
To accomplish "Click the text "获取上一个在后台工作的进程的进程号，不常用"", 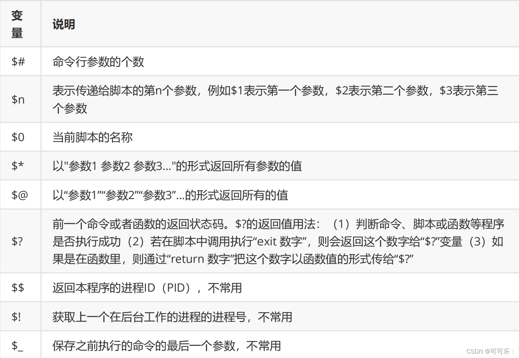I will [172, 317].
